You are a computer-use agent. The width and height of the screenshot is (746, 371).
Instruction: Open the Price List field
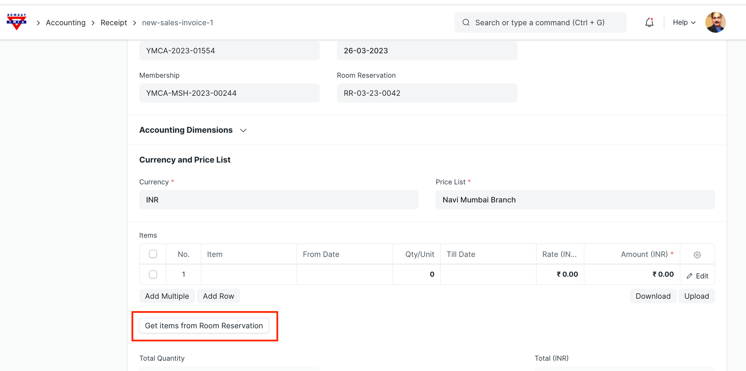coord(575,200)
